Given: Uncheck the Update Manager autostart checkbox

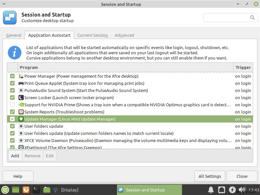Looking at the screenshot, I should click(x=12, y=119).
